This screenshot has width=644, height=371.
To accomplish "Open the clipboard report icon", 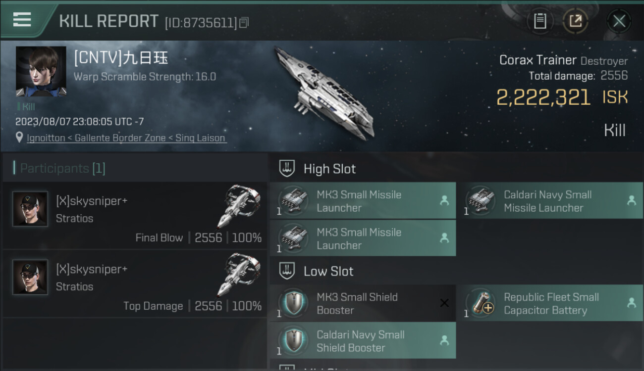I will point(540,21).
